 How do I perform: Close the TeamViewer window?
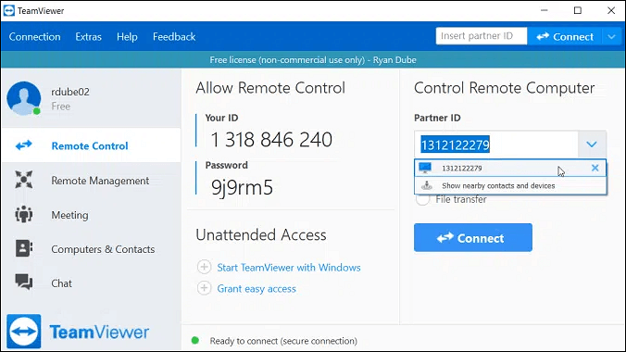(x=611, y=10)
